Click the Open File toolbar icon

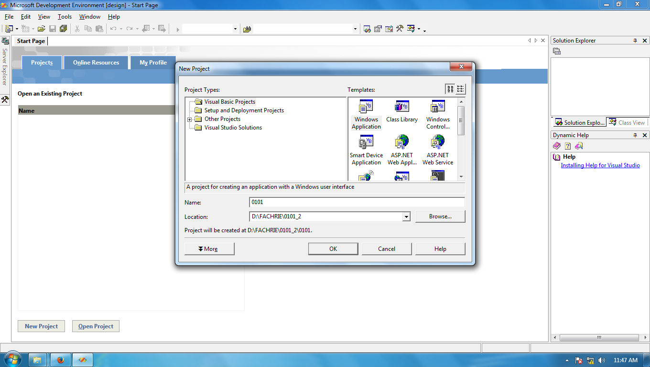coord(42,29)
